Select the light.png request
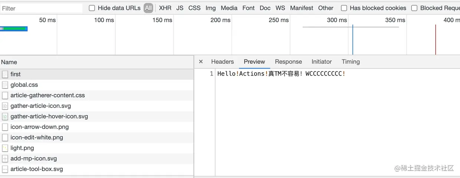This screenshot has width=460, height=178. [x=96, y=148]
